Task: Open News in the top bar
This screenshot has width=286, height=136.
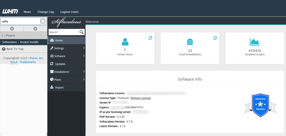Action: point(27,12)
